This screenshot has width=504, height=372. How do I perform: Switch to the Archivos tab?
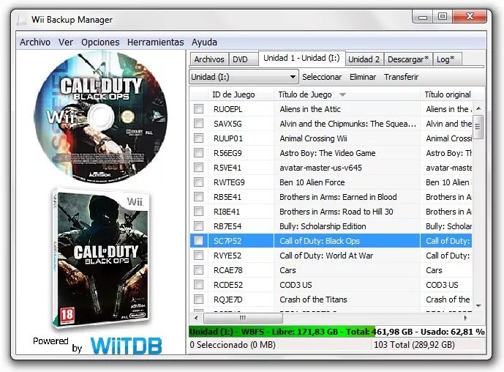[x=209, y=59]
